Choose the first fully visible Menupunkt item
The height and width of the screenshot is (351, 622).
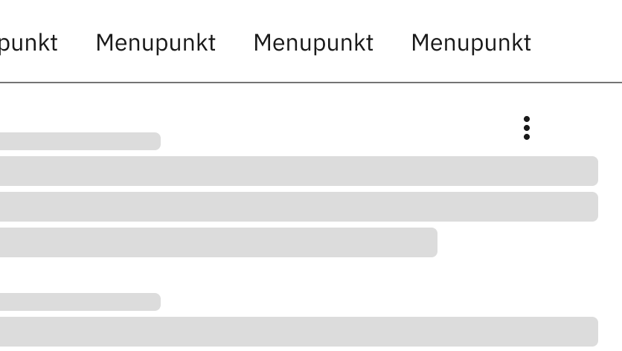pos(155,43)
